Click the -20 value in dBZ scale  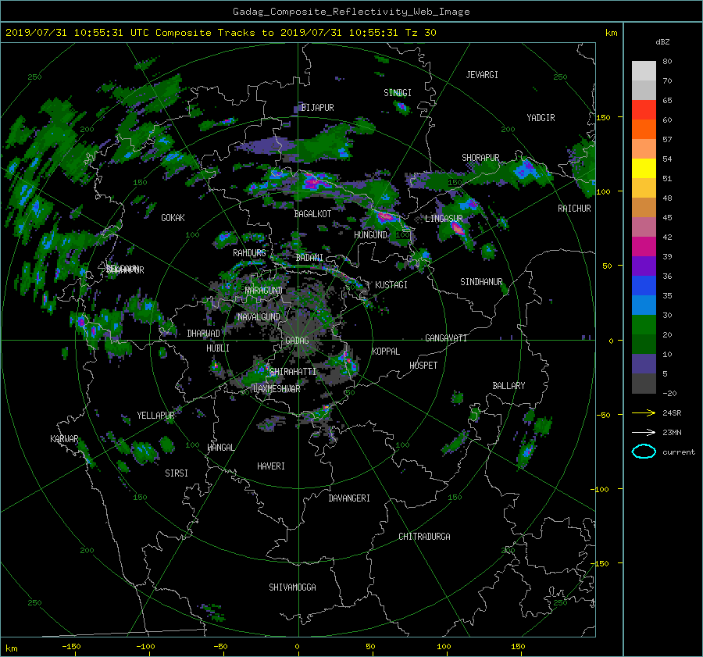(669, 393)
